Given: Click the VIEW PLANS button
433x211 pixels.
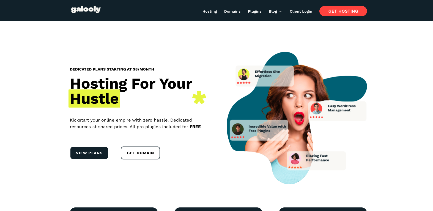Looking at the screenshot, I should [89, 153].
